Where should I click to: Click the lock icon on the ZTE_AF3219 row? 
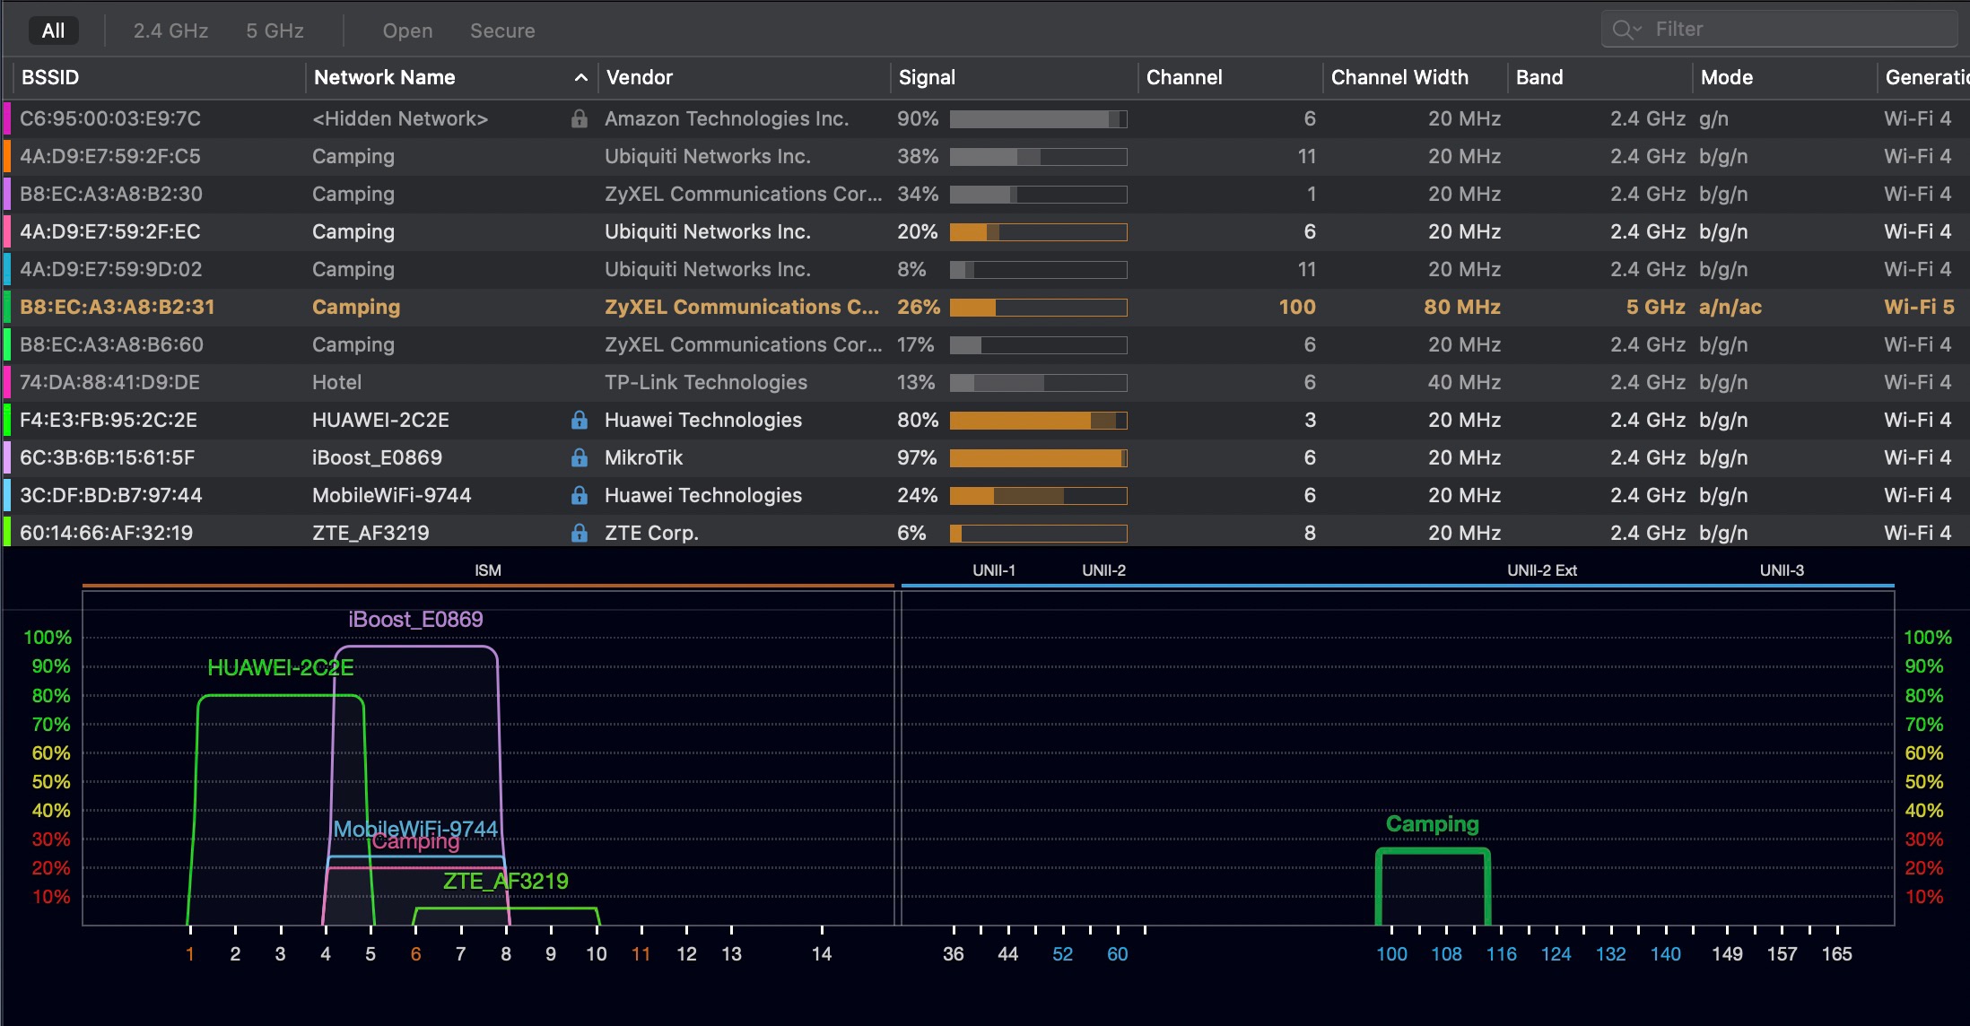coord(580,533)
